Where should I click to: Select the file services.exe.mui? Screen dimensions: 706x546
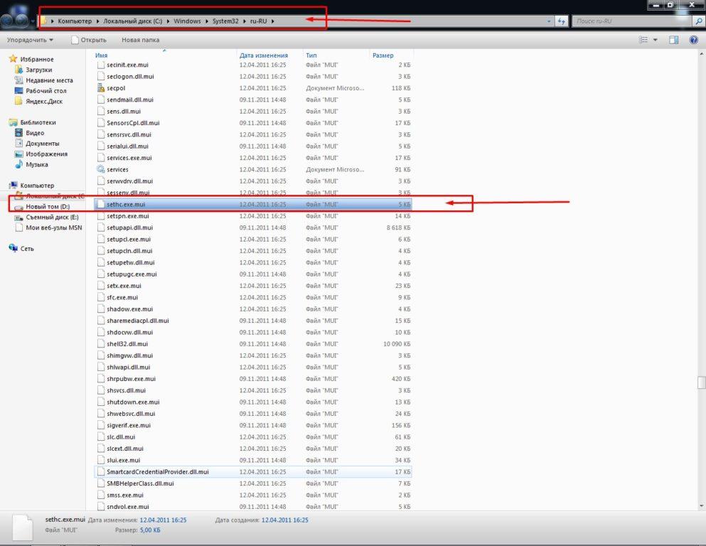coord(253,158)
